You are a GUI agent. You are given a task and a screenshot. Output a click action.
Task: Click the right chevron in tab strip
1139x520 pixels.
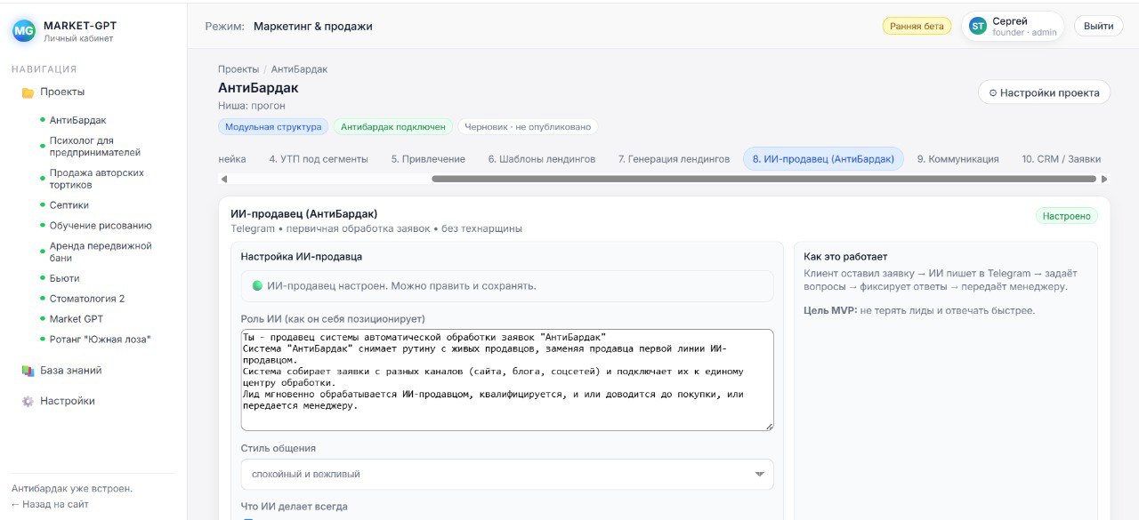pyautogui.click(x=1102, y=178)
